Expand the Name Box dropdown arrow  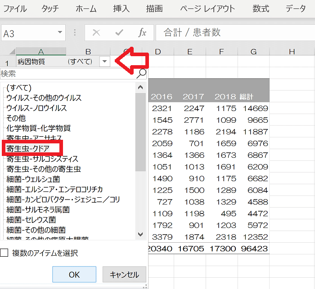point(60,32)
